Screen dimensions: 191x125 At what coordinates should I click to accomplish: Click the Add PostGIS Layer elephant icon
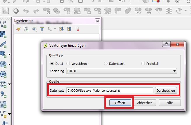click(x=3, y=54)
